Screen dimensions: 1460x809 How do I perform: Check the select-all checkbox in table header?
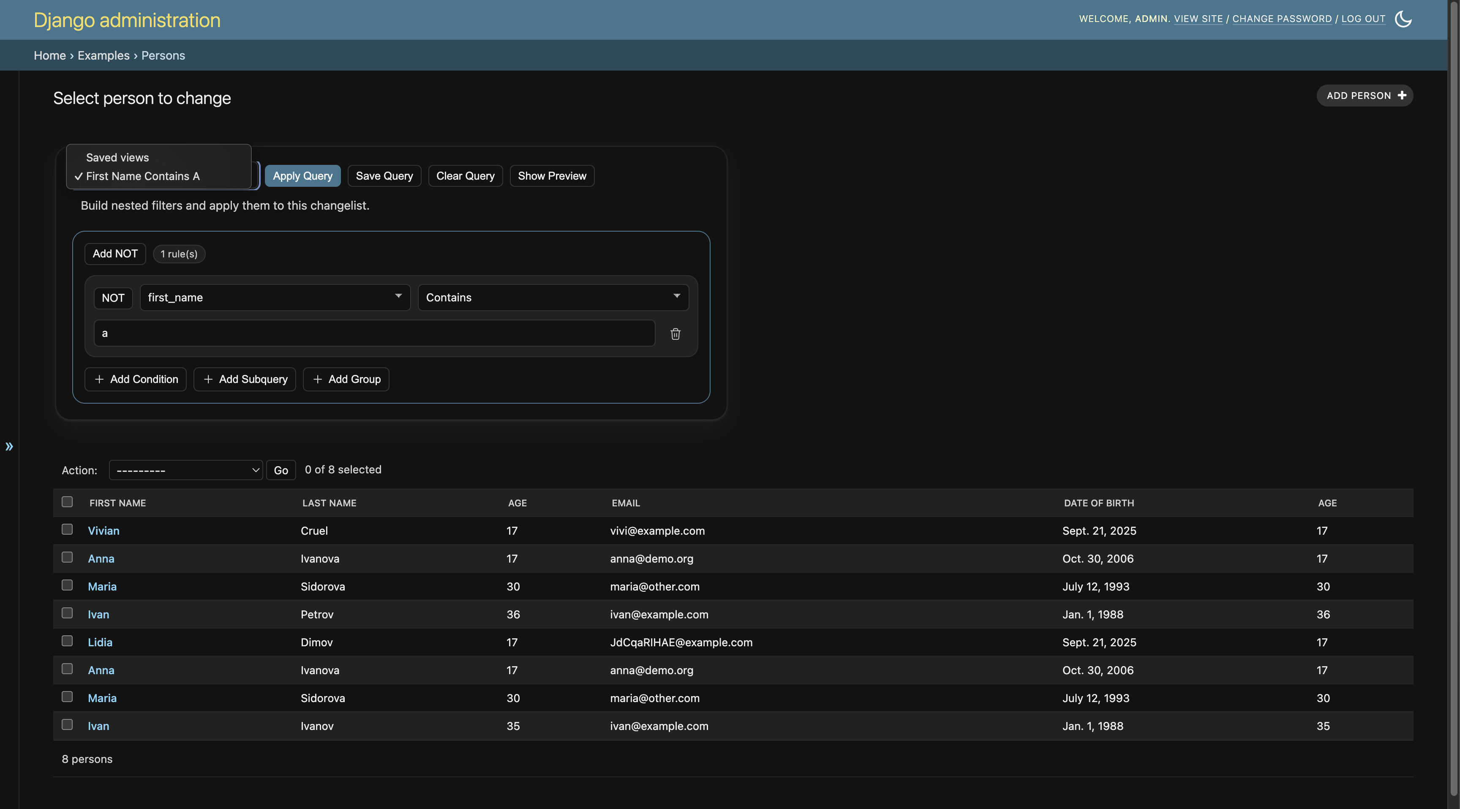67,502
